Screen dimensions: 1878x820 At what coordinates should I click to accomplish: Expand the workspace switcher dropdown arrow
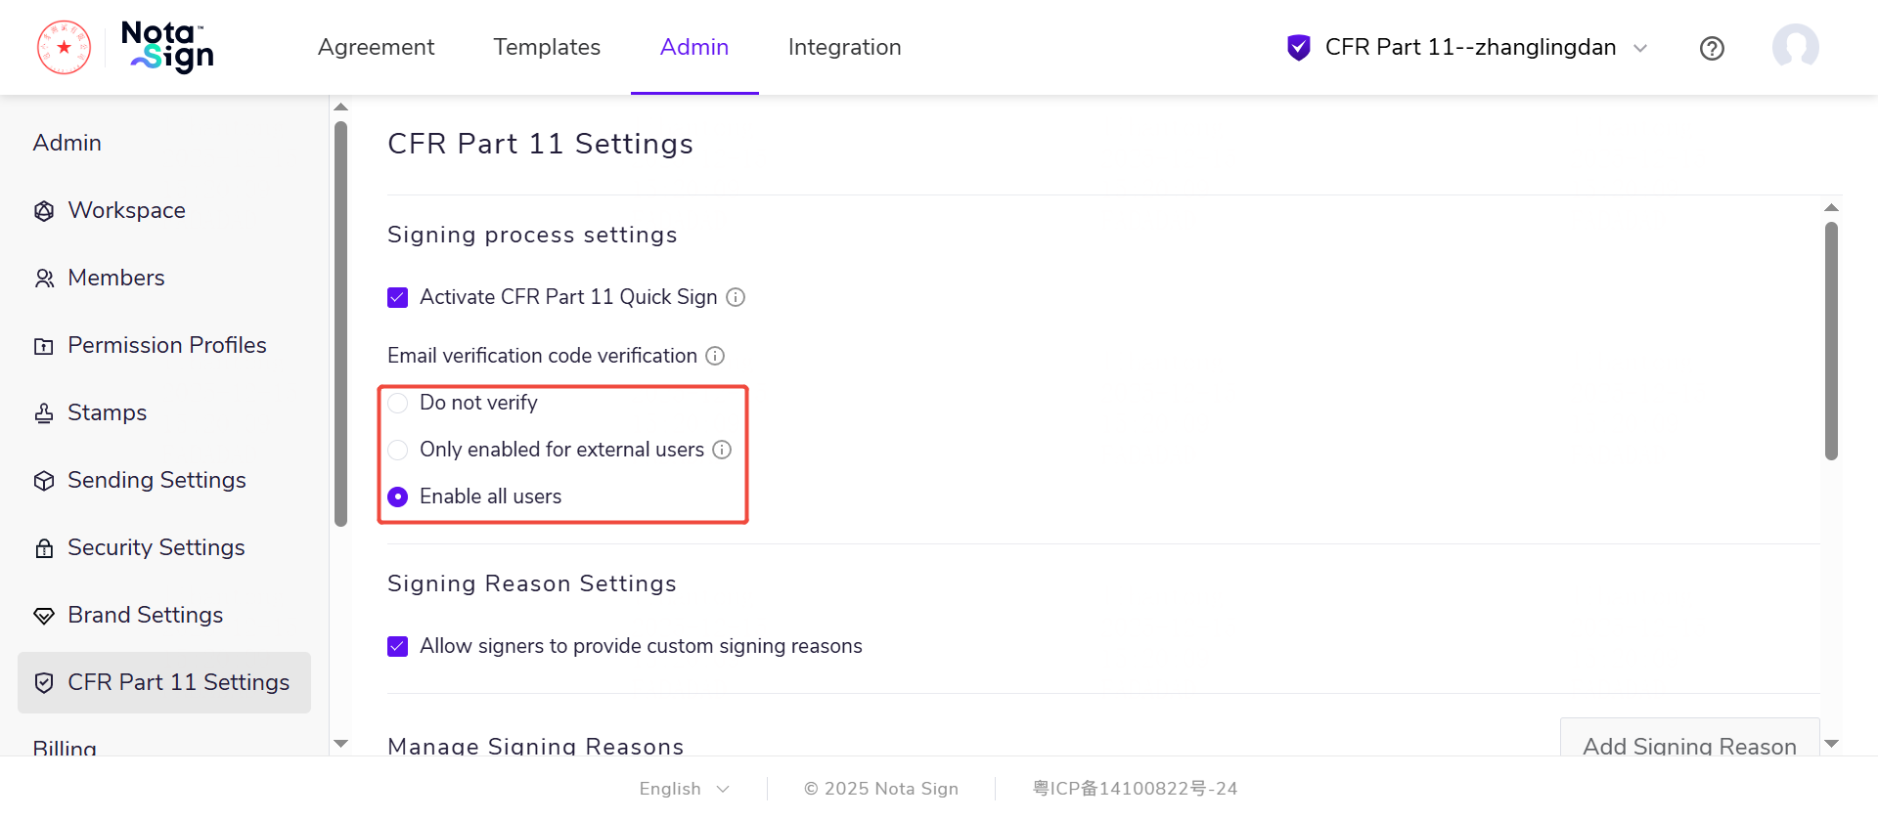point(1640,48)
